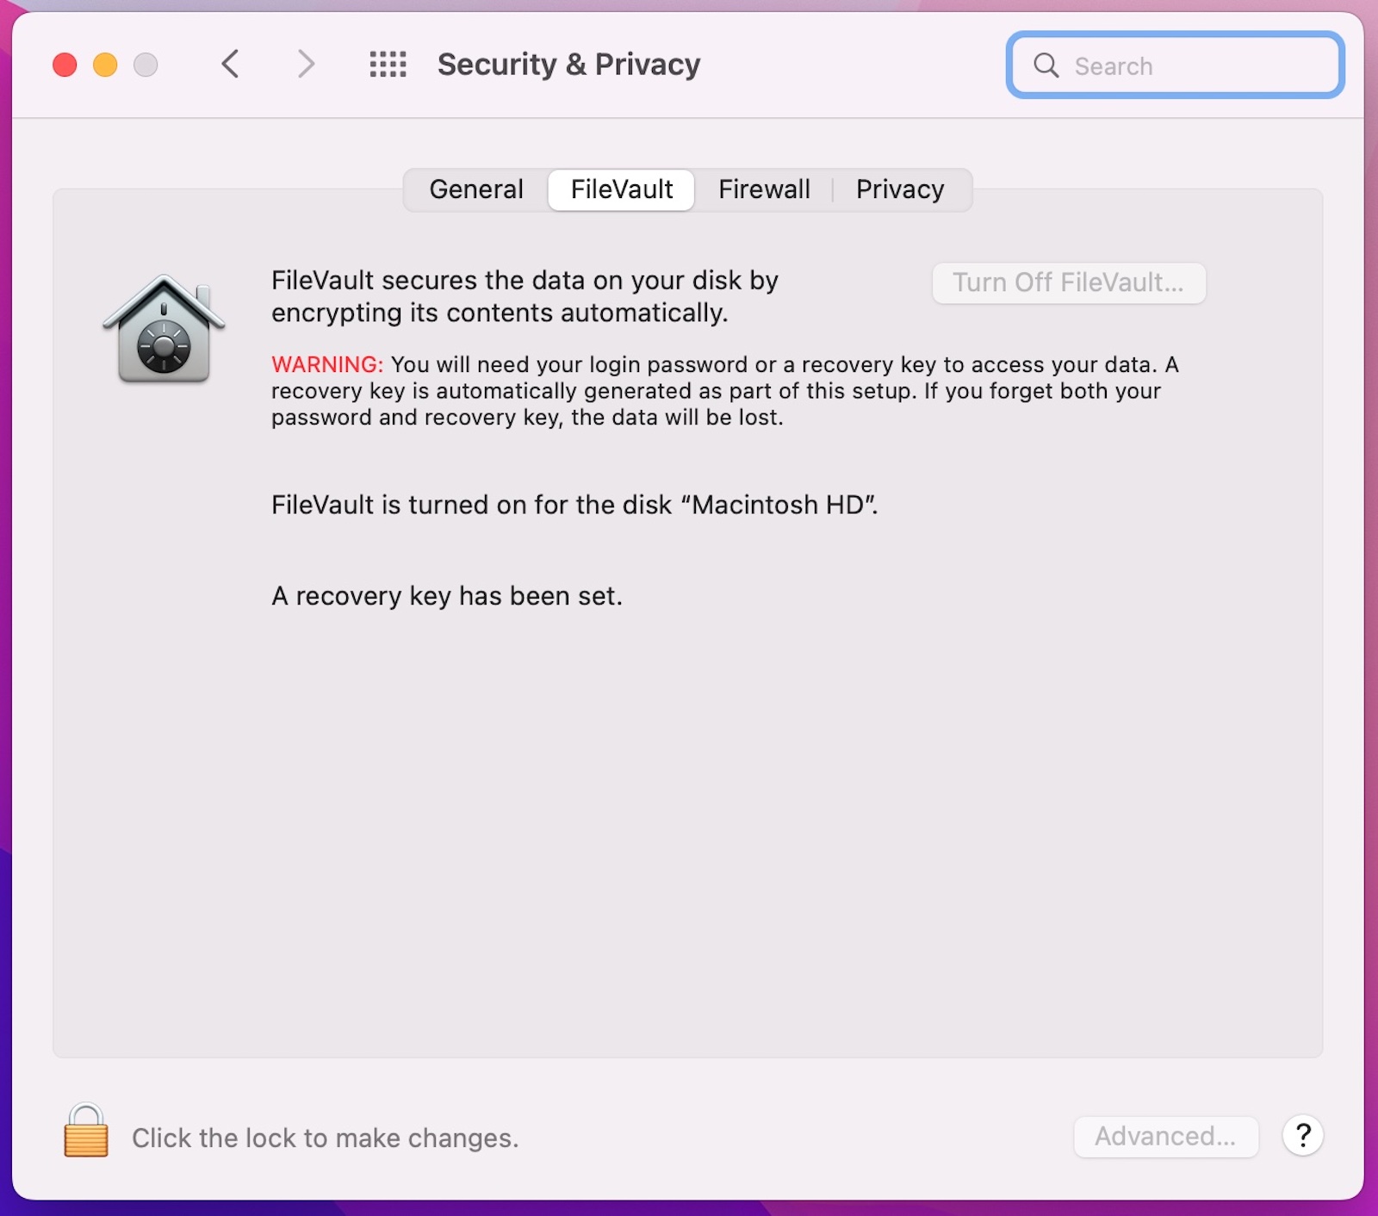Switch to the Privacy tab

point(900,189)
